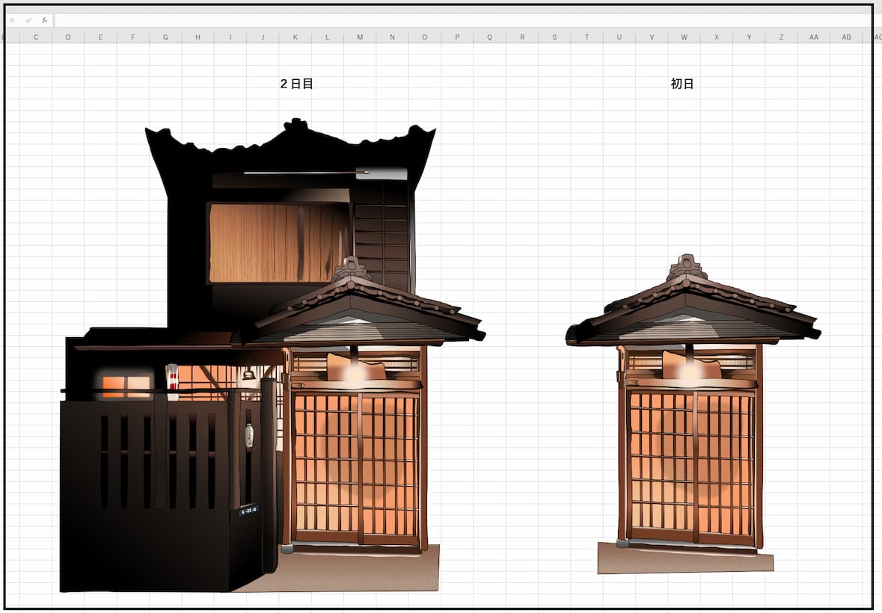The image size is (882, 613).
Task: Select column C header
Action: pos(36,37)
